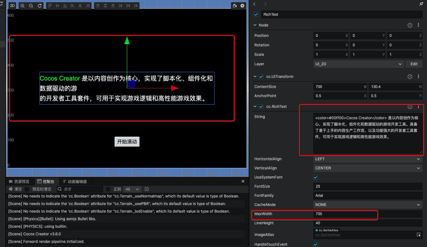Screen dimensions: 427x247
Task: Open the Node section more-options menu
Action: (418, 25)
